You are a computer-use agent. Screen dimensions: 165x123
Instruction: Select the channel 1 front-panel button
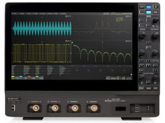coord(142,61)
